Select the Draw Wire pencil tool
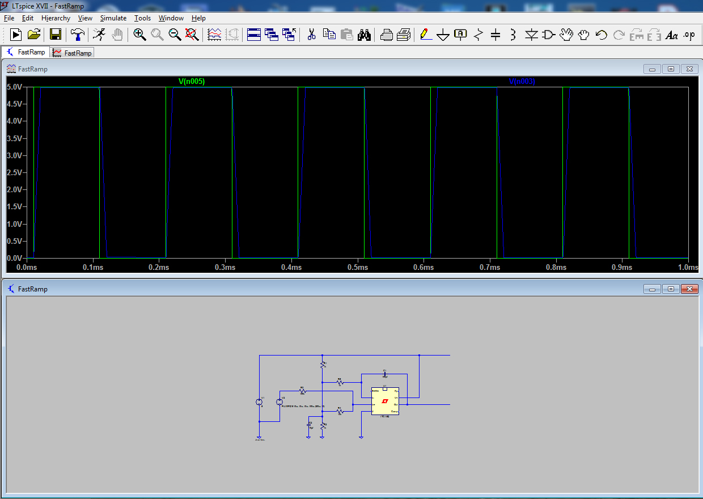The image size is (703, 499). pos(426,35)
